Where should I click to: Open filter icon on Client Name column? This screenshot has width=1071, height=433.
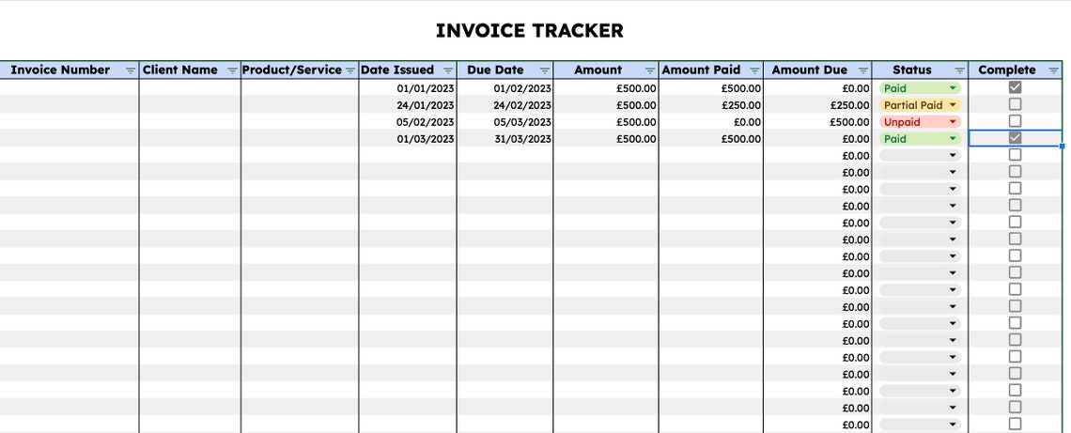click(x=232, y=70)
